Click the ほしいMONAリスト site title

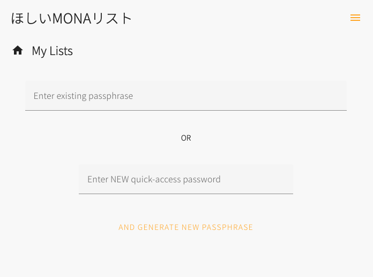pyautogui.click(x=71, y=18)
